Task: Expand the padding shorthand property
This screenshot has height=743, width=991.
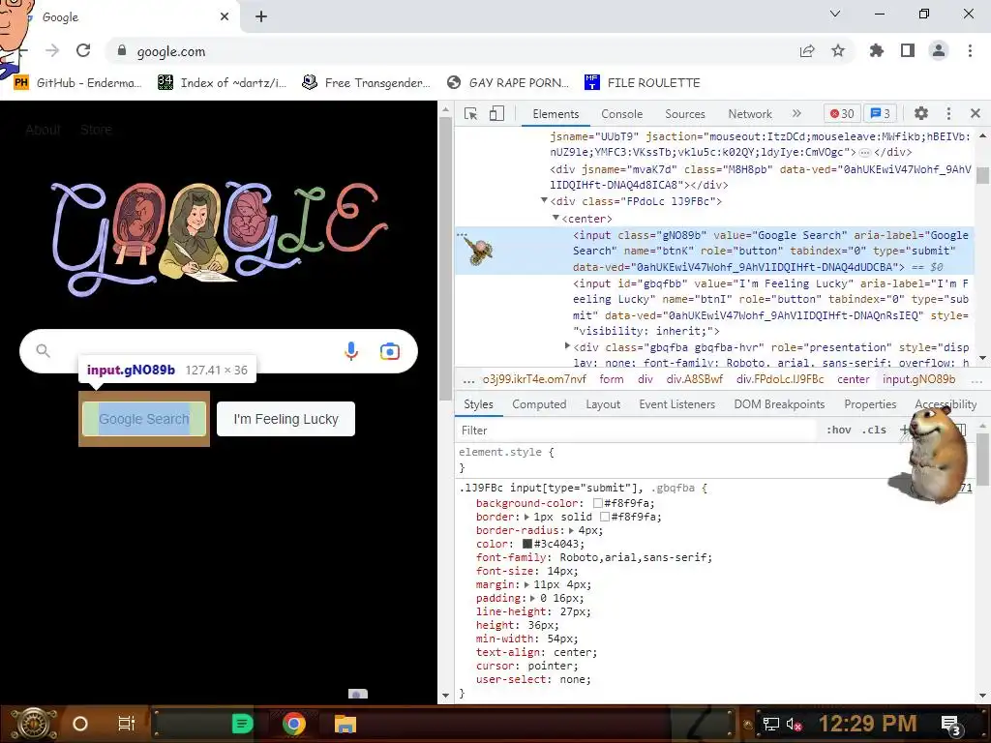Action: tap(533, 598)
